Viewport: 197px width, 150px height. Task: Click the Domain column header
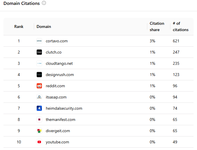click(x=44, y=26)
